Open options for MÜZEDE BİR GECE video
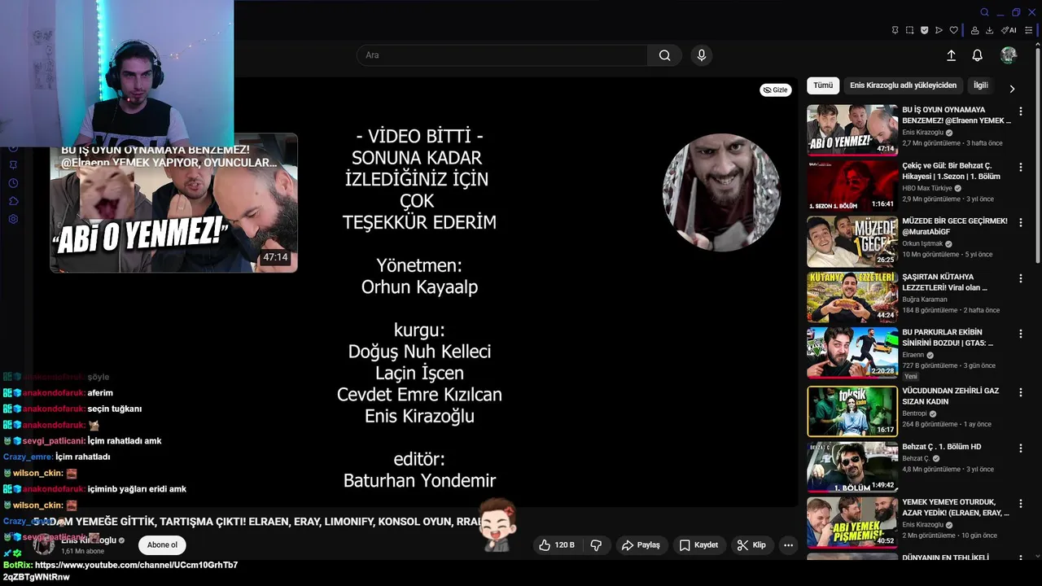1042x586 pixels. (x=1021, y=222)
